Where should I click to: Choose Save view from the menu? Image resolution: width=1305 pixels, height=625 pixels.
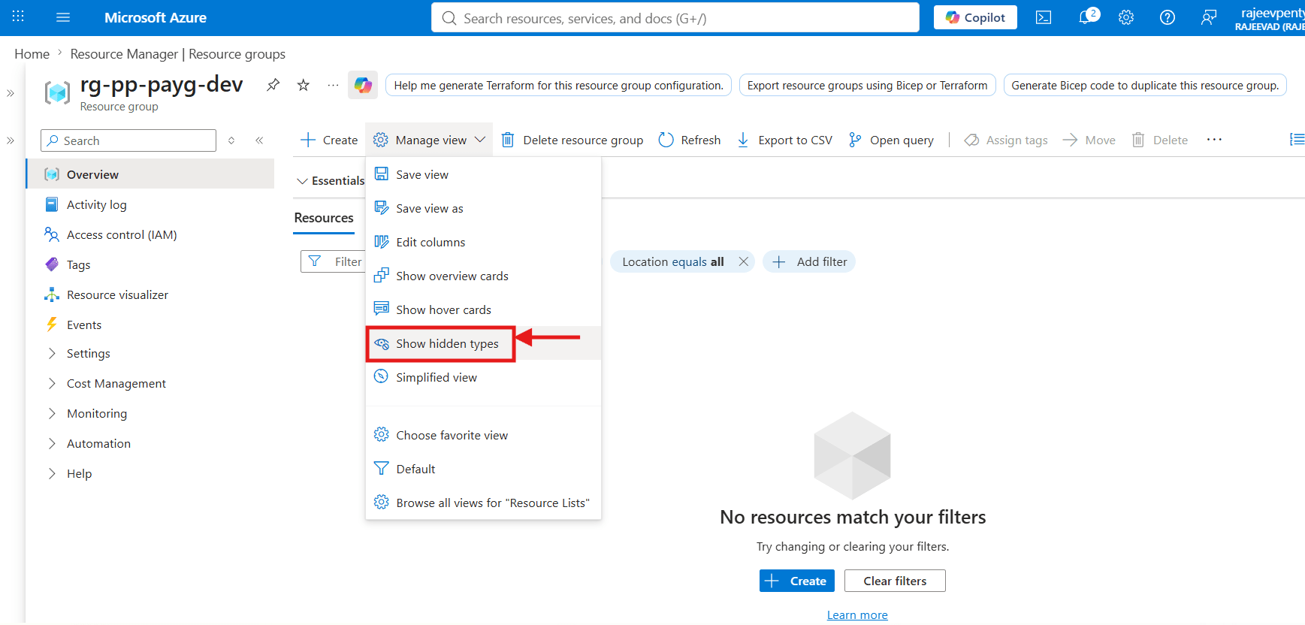click(483, 174)
